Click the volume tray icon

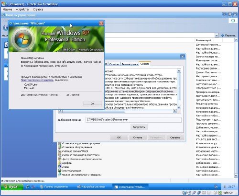point(225,186)
